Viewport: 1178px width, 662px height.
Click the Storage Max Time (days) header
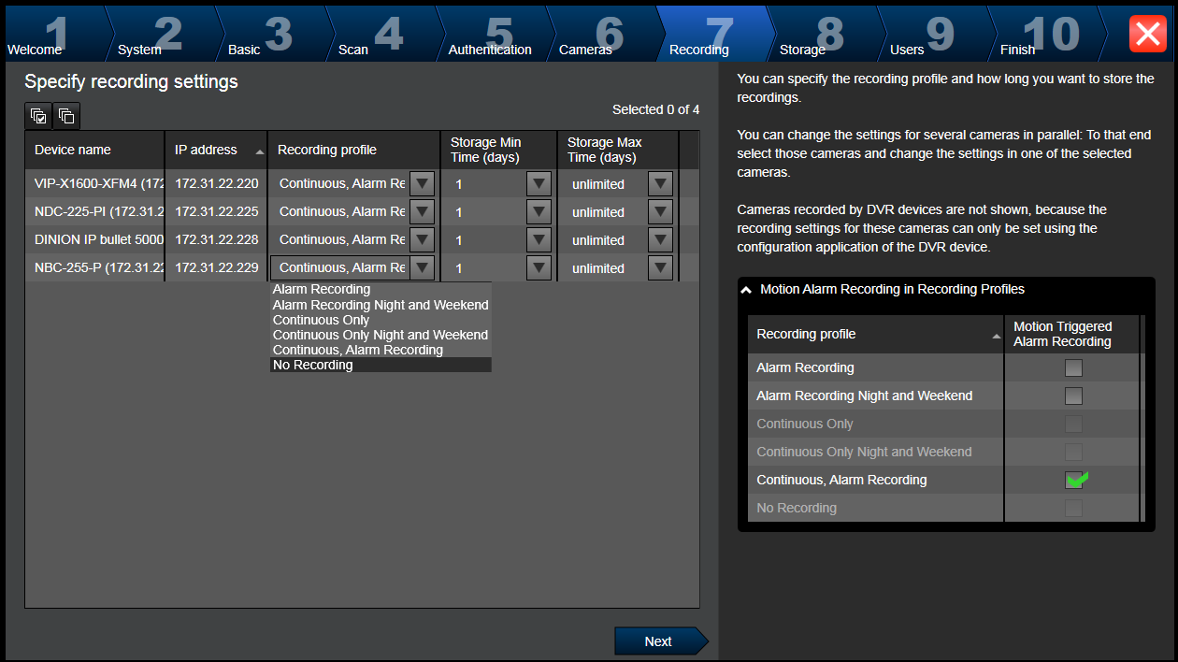[x=618, y=150]
